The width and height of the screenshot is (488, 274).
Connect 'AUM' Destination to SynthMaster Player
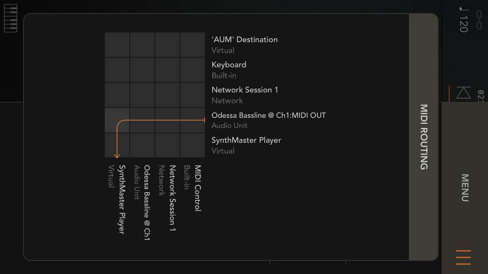(x=117, y=45)
